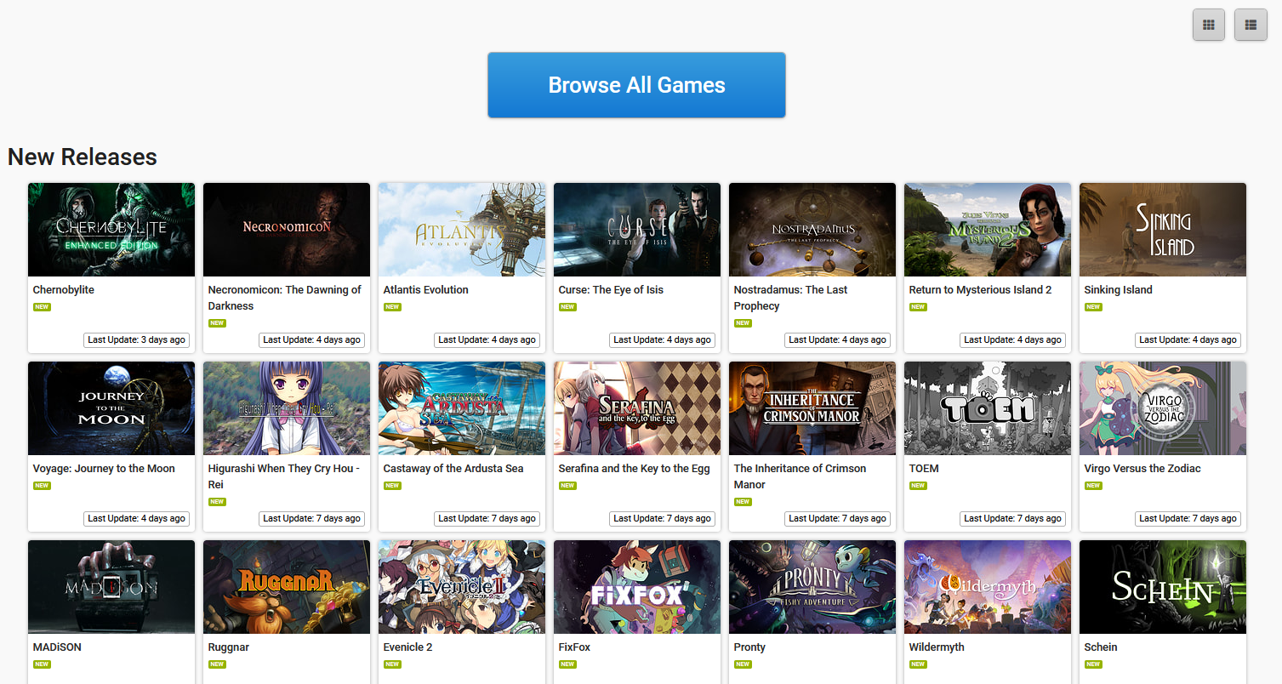Click the Last Update label on Serafina card
Image resolution: width=1282 pixels, height=684 pixels.
pos(662,518)
